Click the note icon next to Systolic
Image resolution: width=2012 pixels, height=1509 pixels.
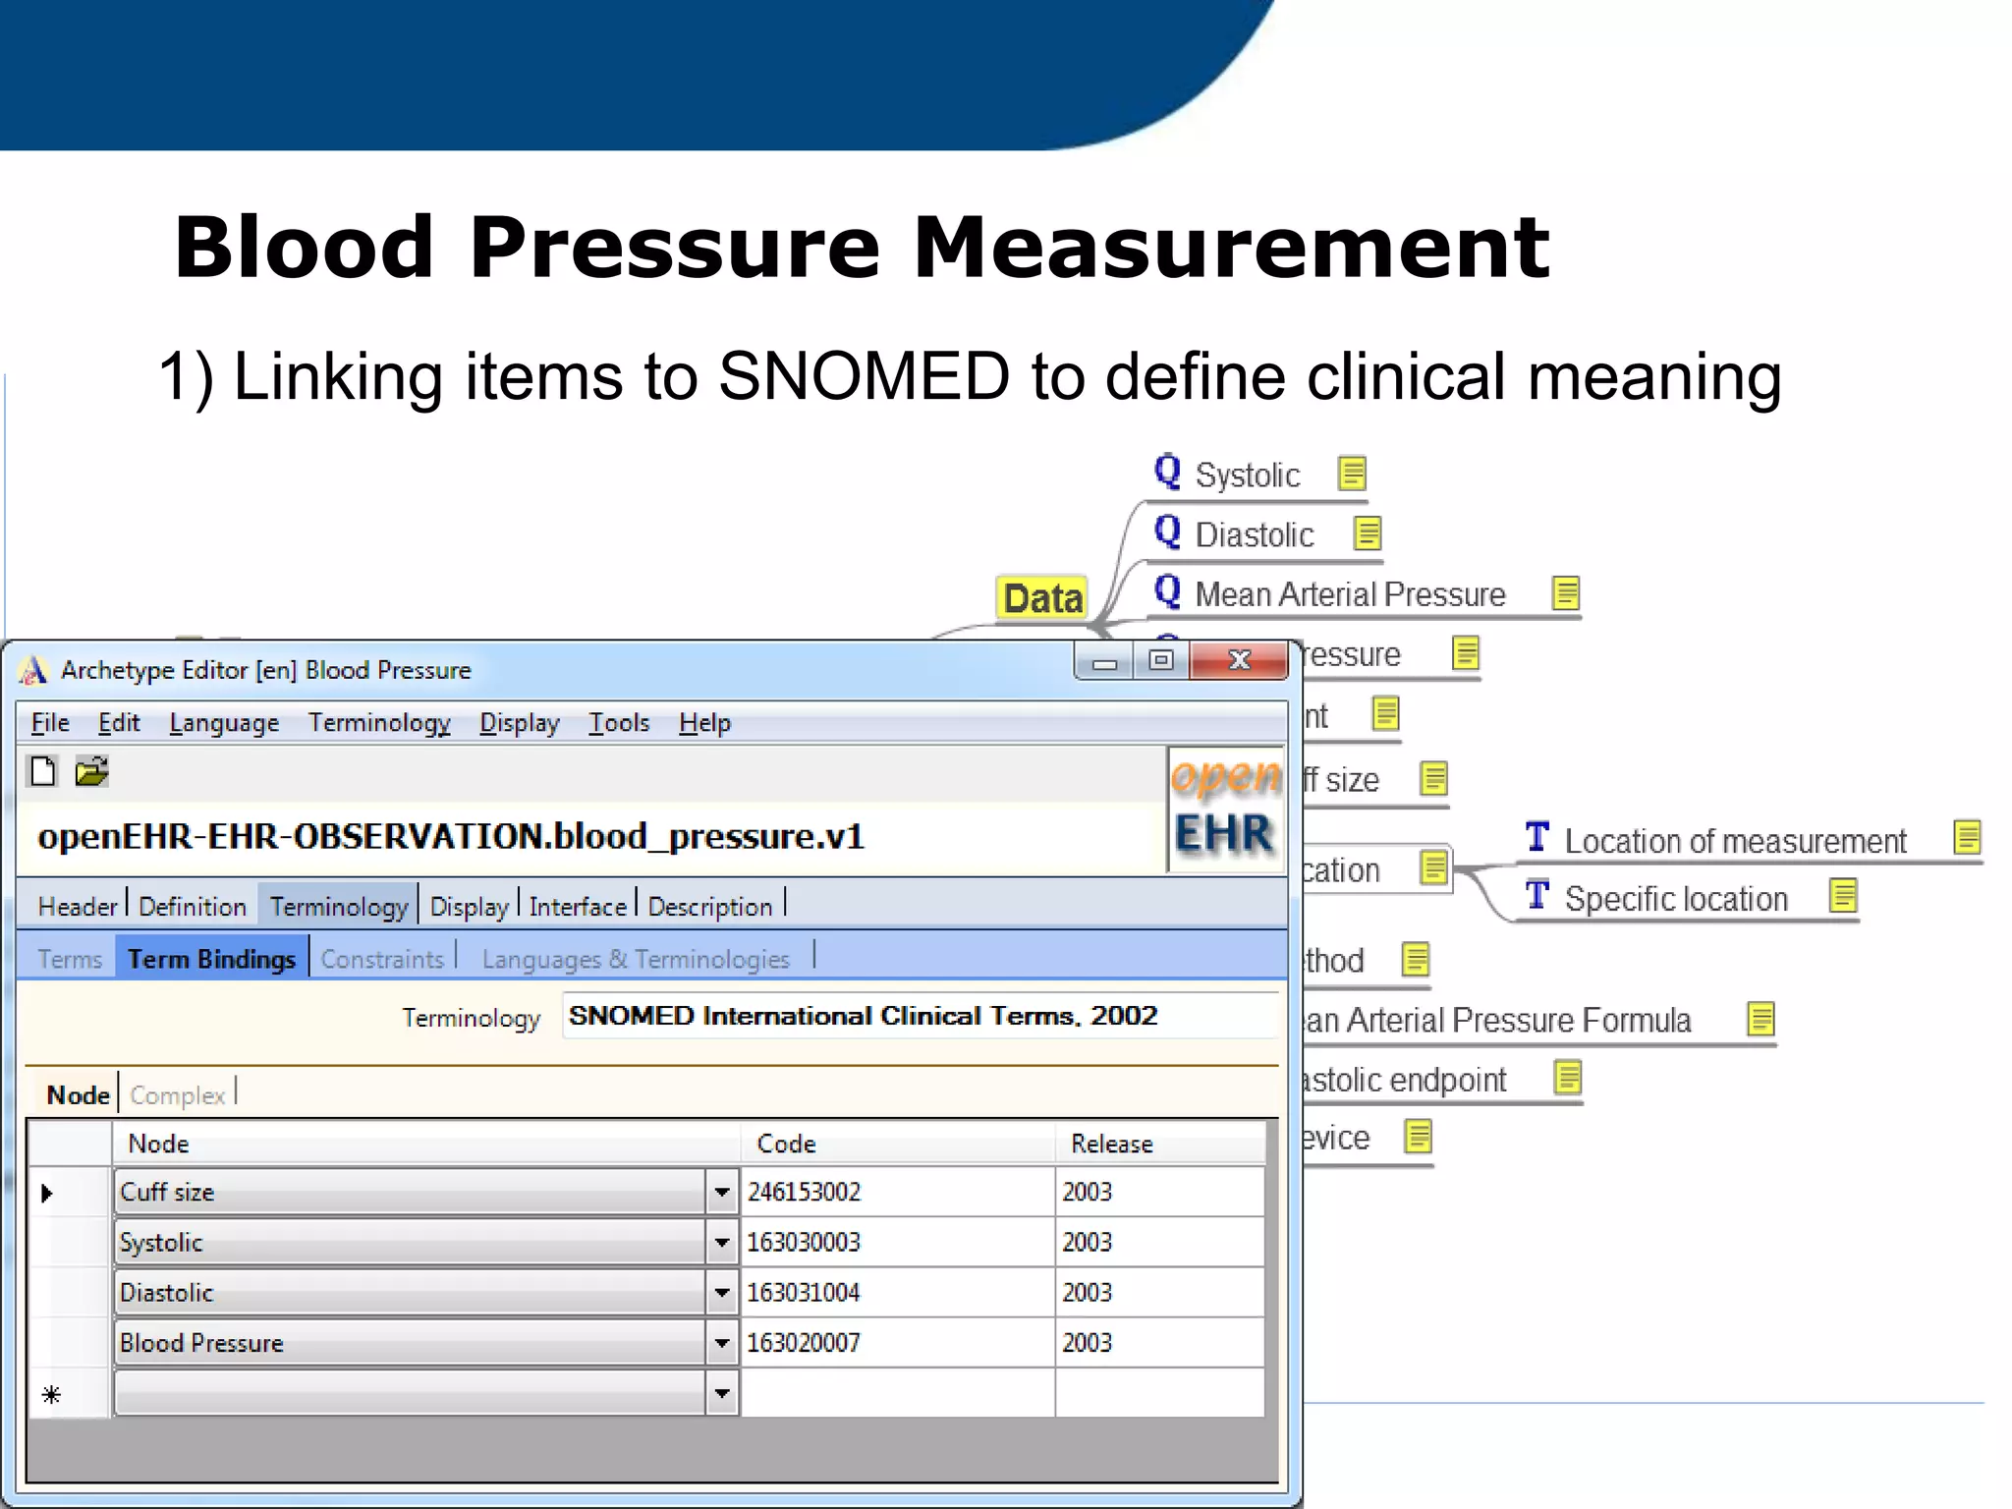point(1353,473)
